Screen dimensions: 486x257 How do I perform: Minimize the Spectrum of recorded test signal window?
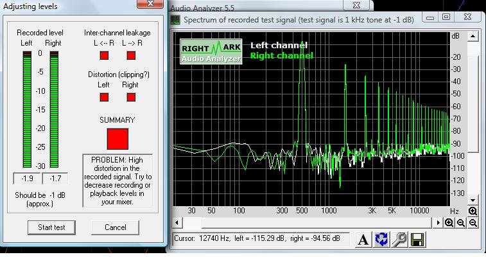pyautogui.click(x=430, y=17)
